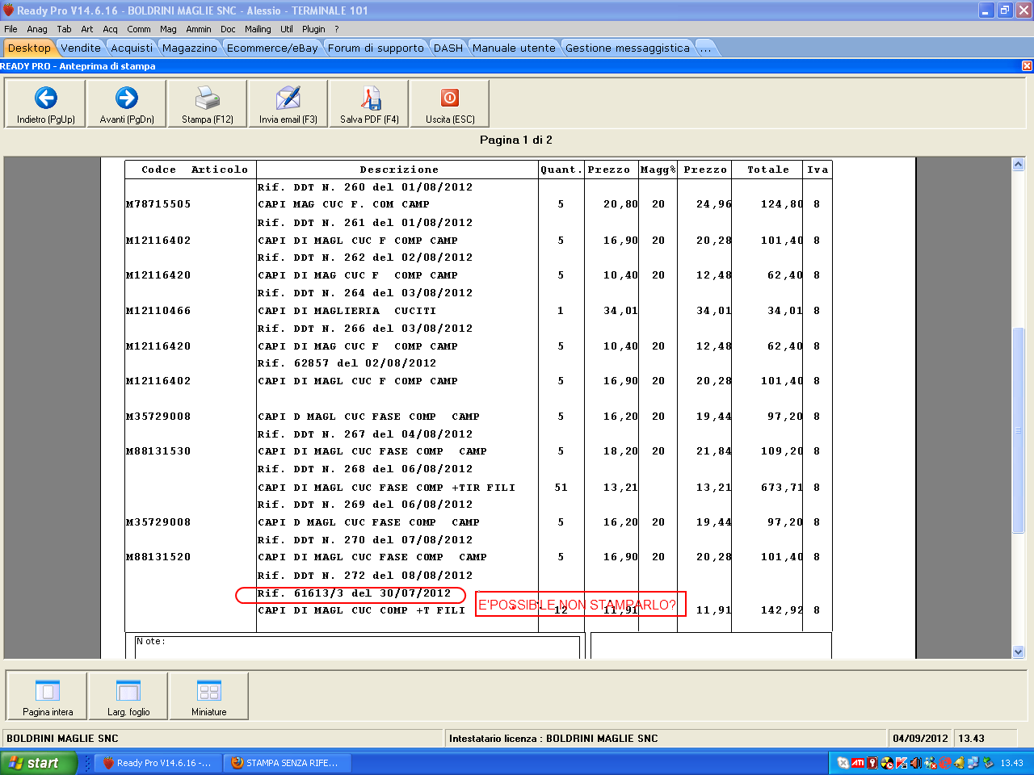Open the Windows start menu

point(39,763)
